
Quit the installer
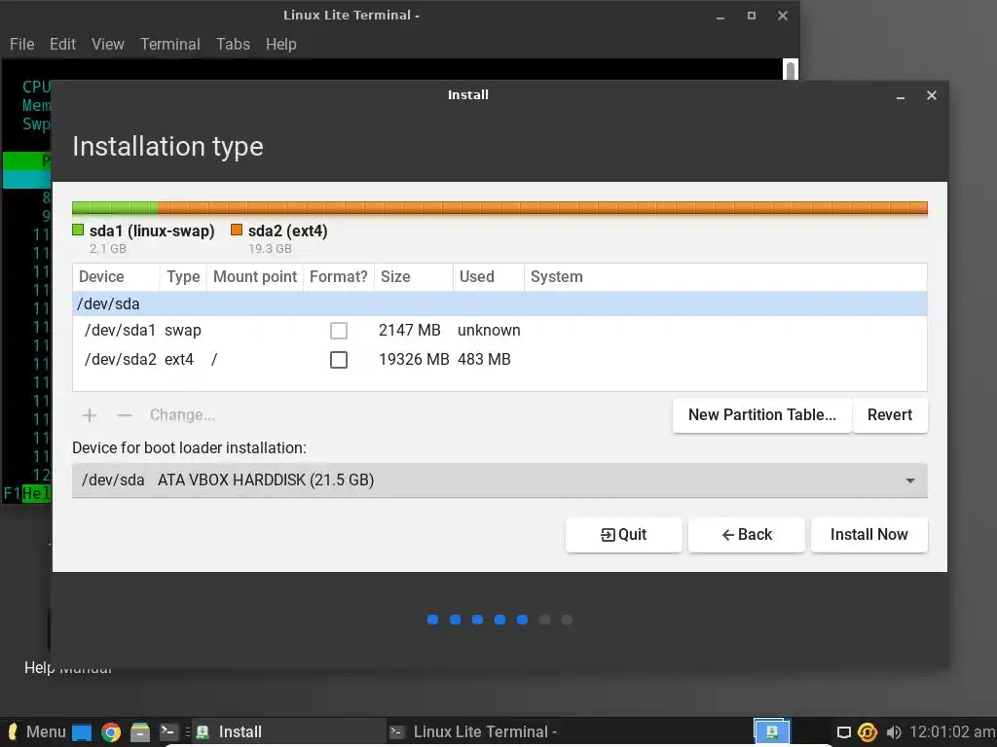tap(623, 535)
